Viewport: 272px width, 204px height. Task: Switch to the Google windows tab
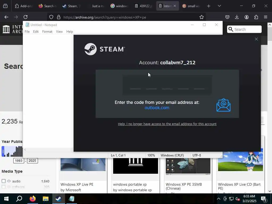(x=120, y=6)
